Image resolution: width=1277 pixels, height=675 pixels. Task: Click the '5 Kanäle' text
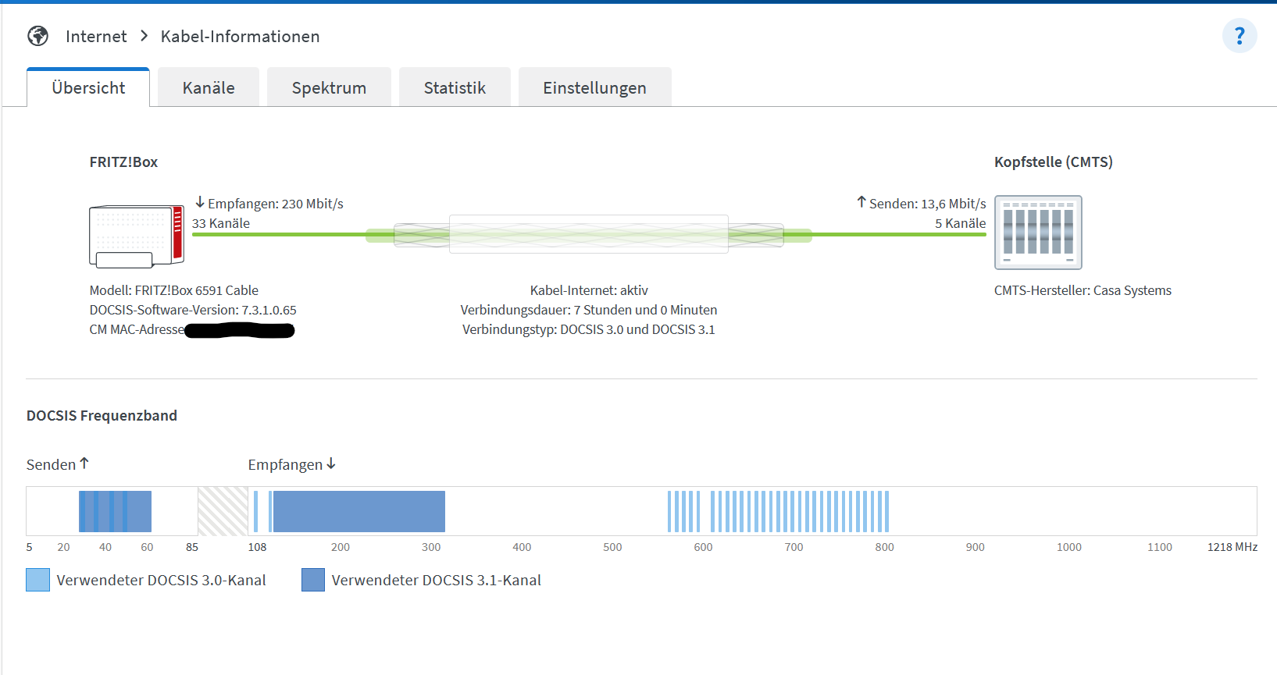coord(961,223)
